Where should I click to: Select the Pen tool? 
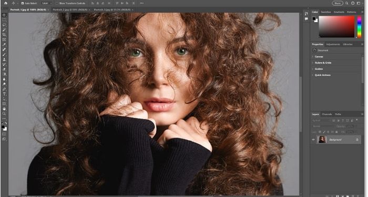coord(4,89)
